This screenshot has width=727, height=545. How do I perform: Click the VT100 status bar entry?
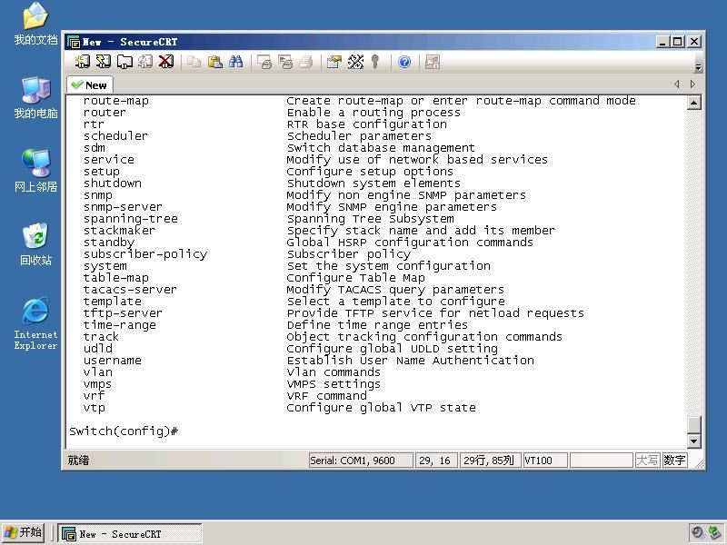point(544,461)
